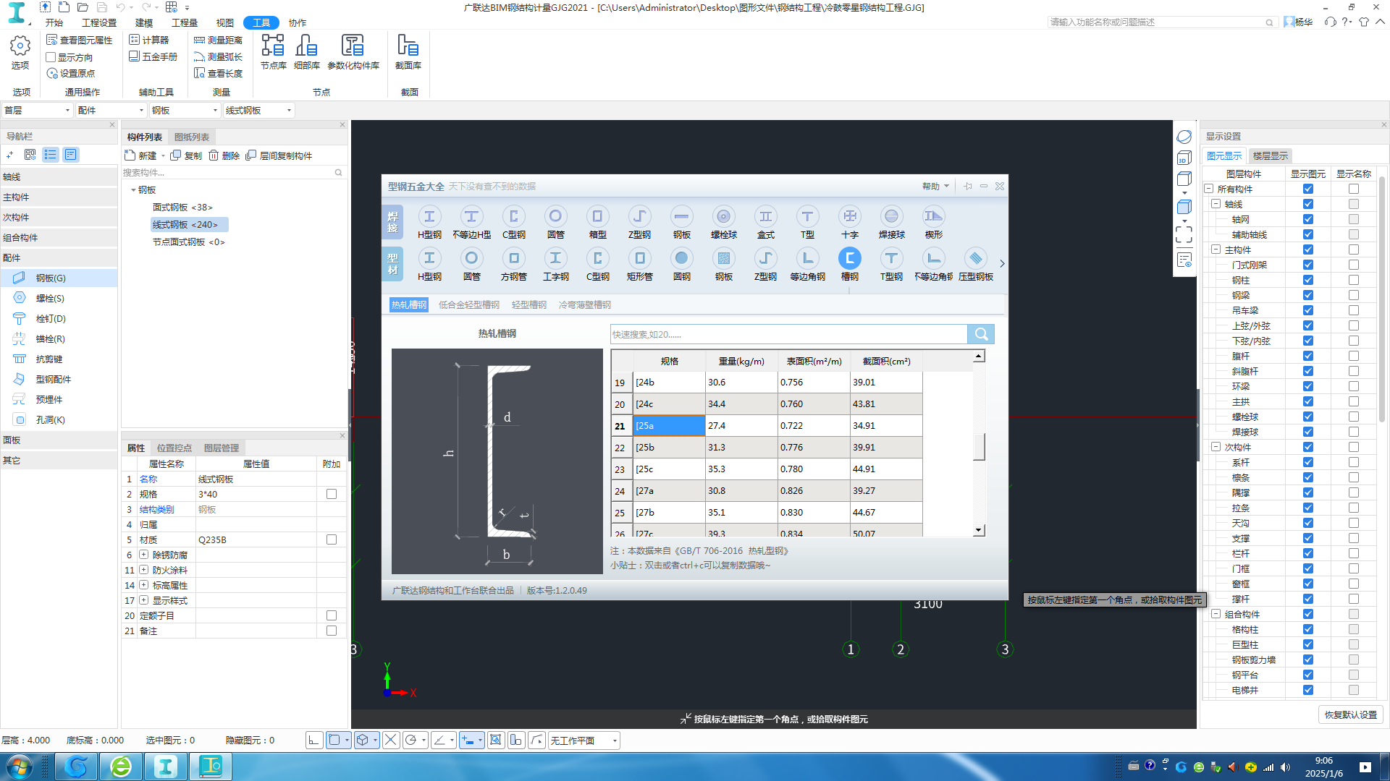Viewport: 1390px width, 781px height.
Task: Select the 等边角钢 equal angle icon
Action: [807, 264]
